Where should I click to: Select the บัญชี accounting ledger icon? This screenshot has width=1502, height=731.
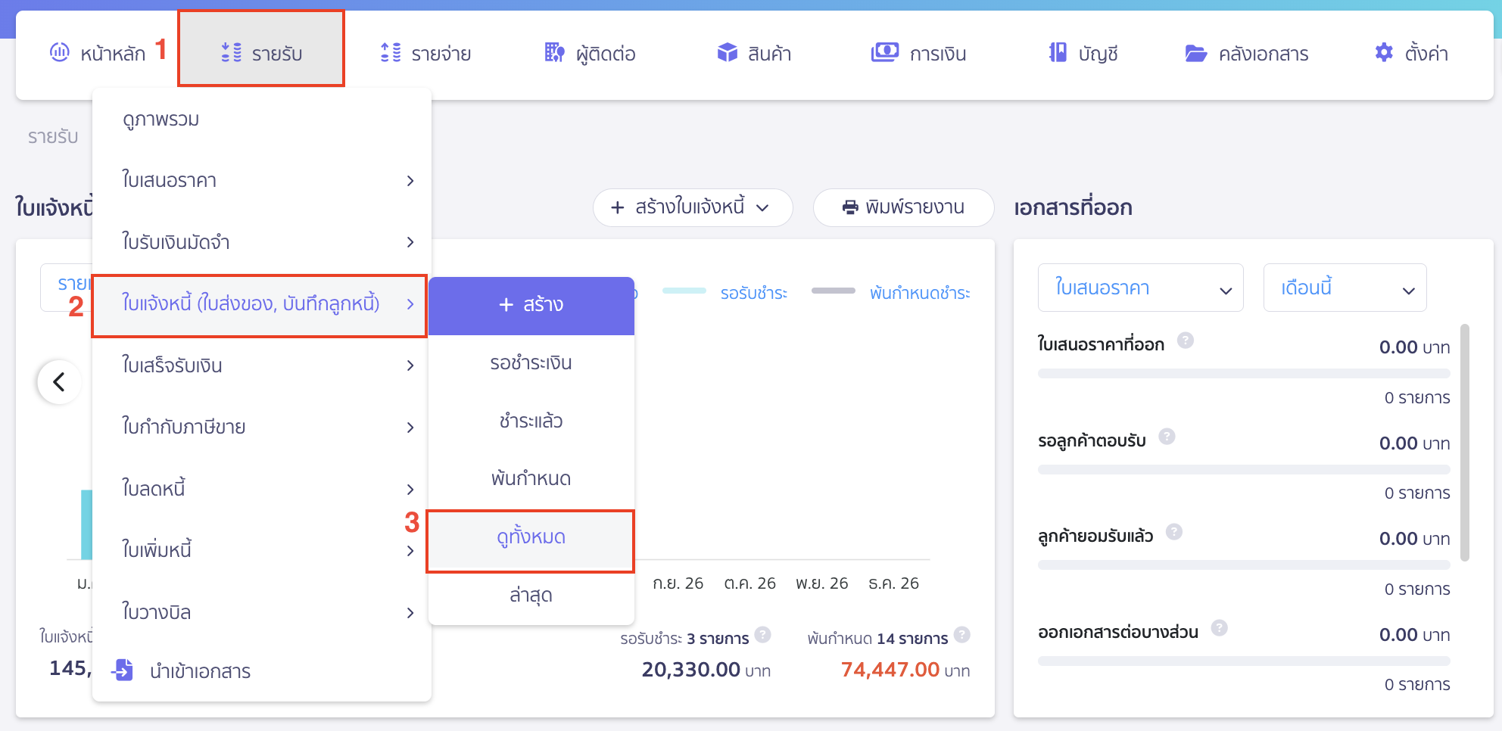[1055, 53]
